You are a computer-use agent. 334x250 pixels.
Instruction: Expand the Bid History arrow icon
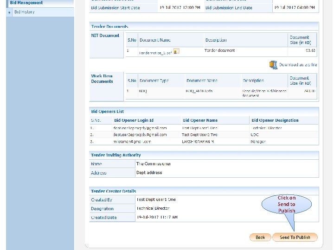coord(9,12)
